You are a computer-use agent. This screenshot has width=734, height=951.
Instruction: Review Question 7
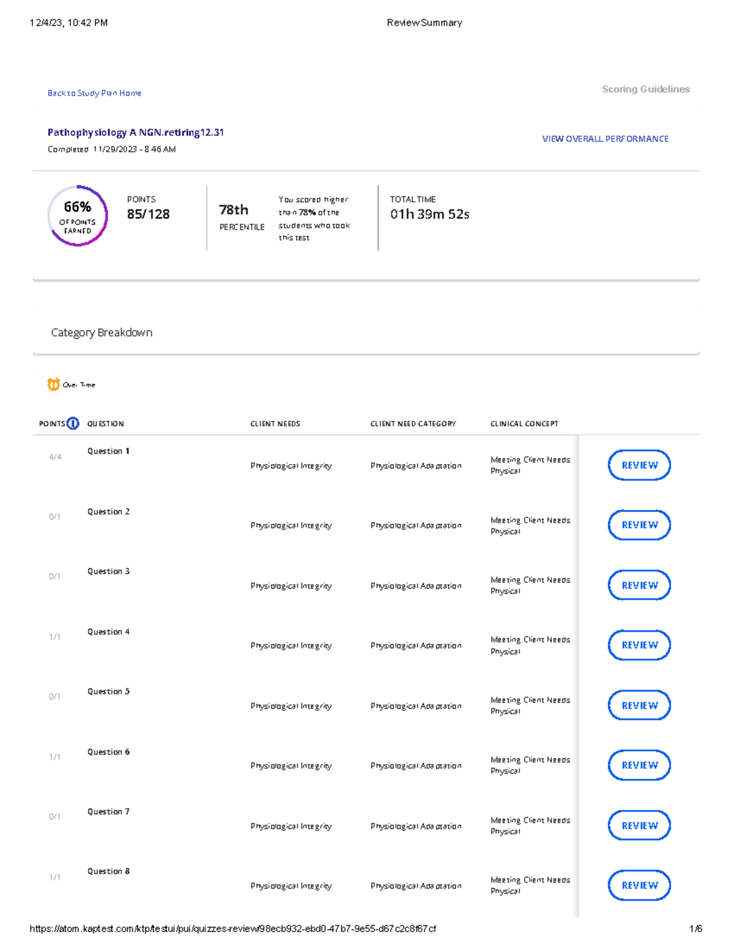click(639, 825)
